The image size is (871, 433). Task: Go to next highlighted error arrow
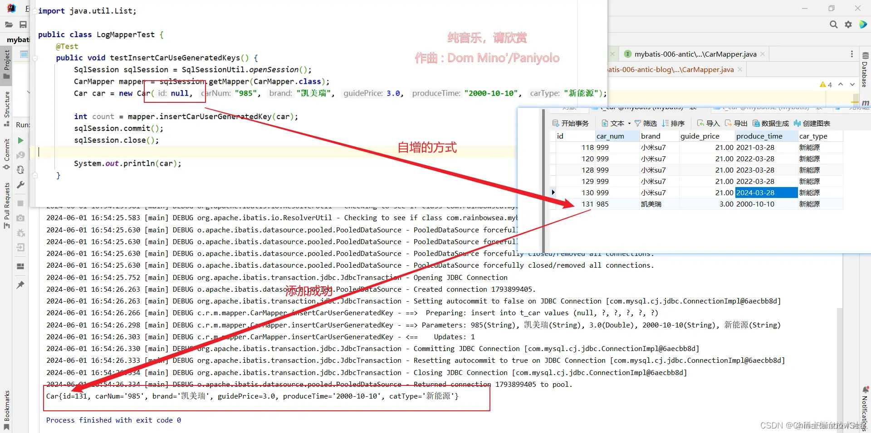852,84
